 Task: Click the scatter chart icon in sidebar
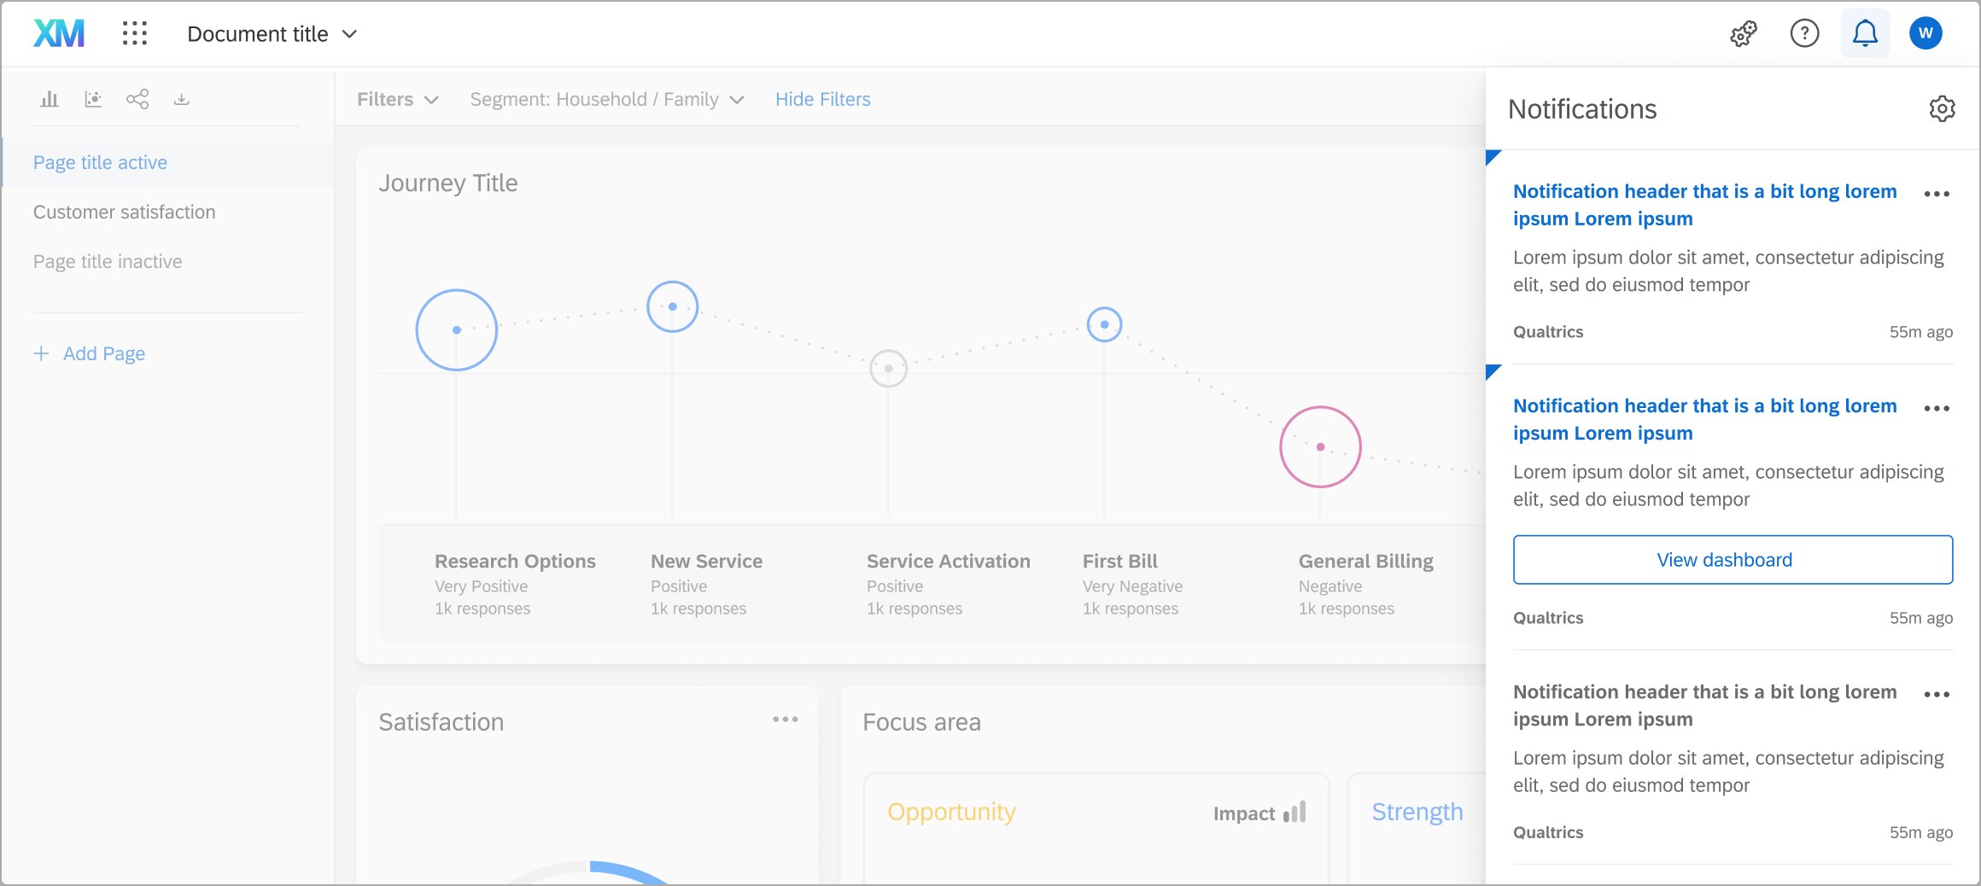pos(93,99)
